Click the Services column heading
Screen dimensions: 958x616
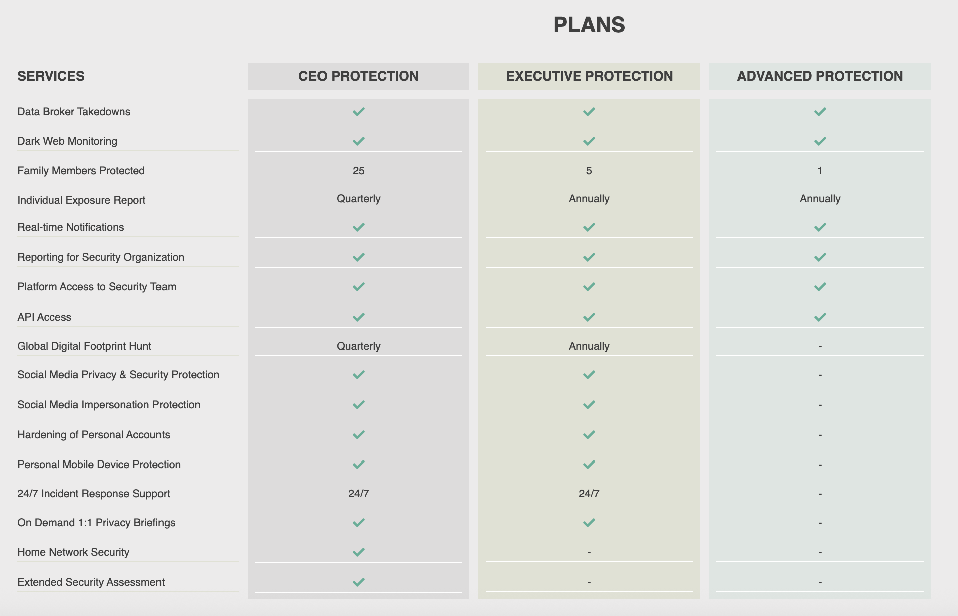coord(51,76)
